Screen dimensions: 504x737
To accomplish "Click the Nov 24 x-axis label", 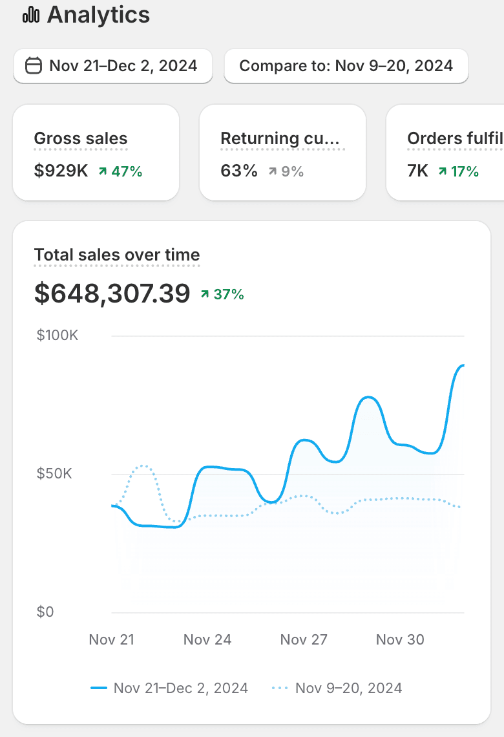I will [x=207, y=640].
